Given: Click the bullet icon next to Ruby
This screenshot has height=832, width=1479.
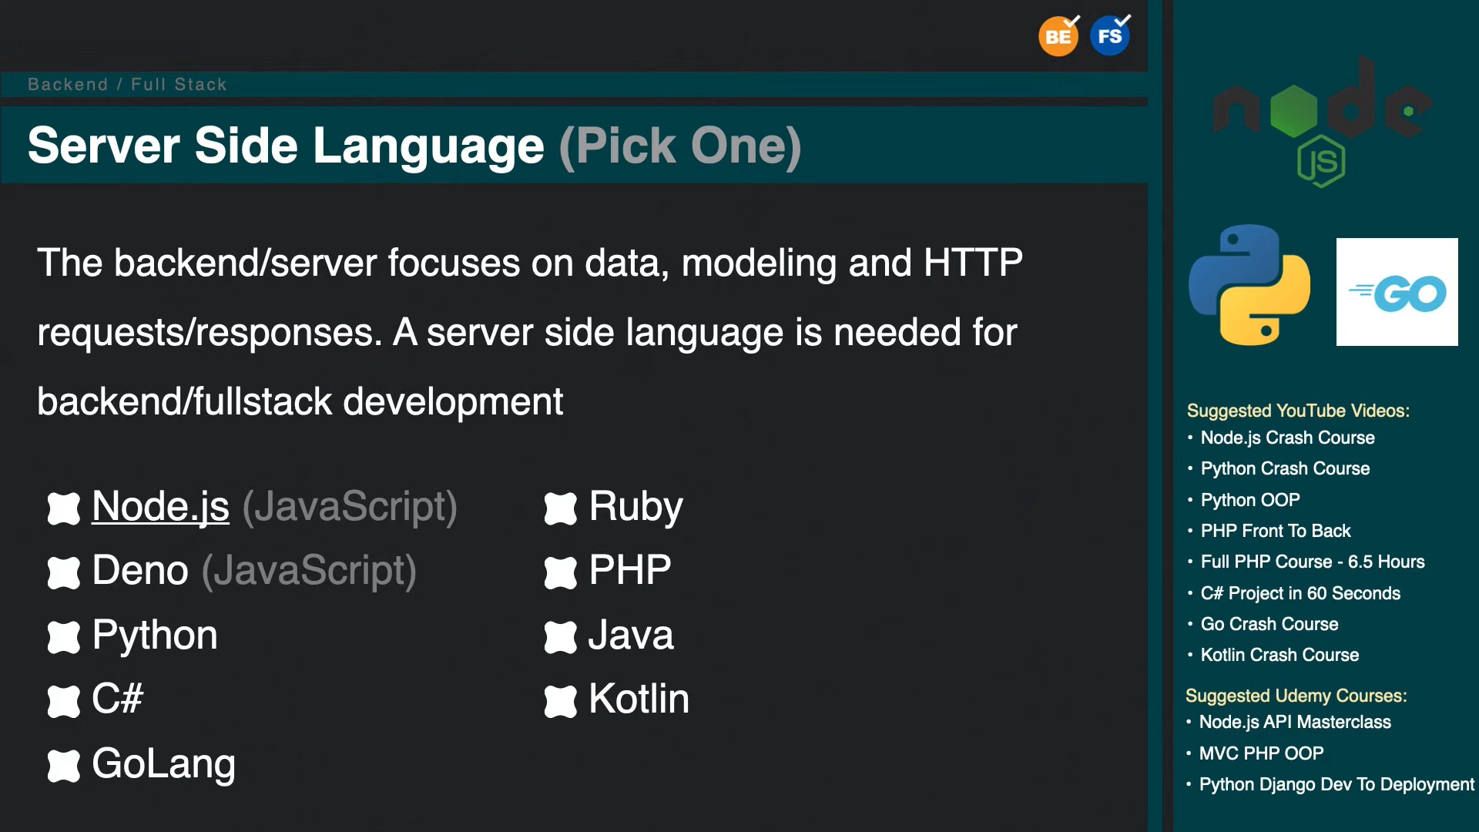Looking at the screenshot, I should coord(560,508).
